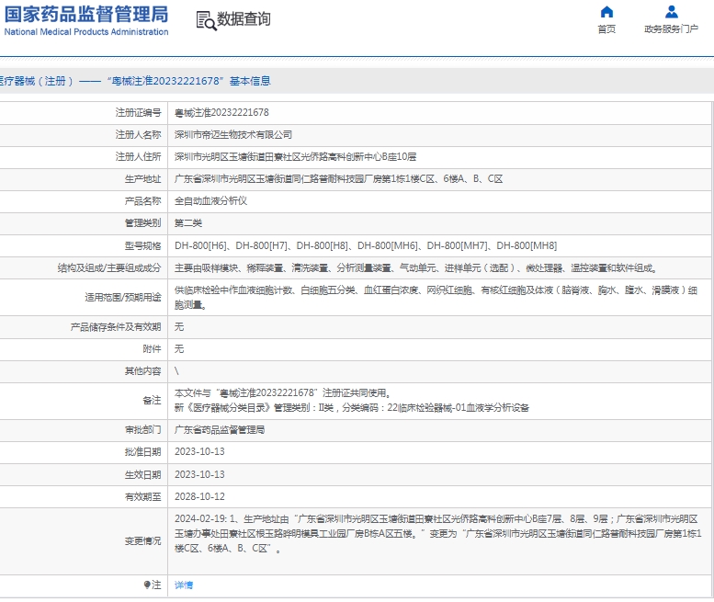The image size is (714, 602).
Task: Click the 生产地址 address value
Action: pos(338,179)
